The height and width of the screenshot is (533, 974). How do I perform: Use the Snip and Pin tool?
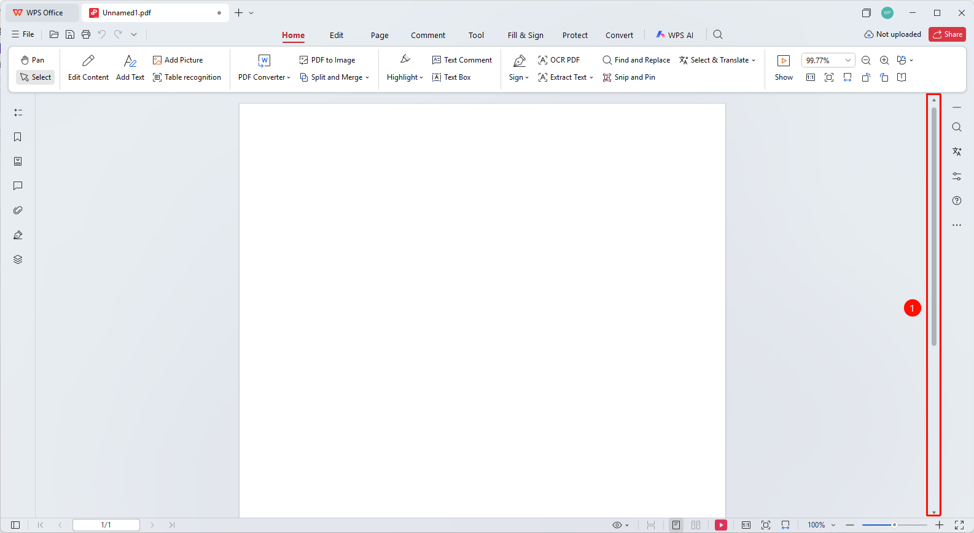tap(629, 77)
